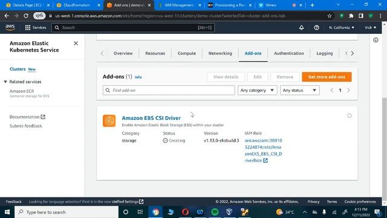Open the notifications bell
The height and width of the screenshot is (218, 387).
pyautogui.click(x=301, y=27)
